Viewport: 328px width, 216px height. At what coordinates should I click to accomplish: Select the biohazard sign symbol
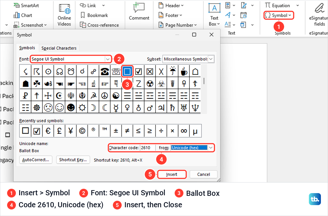161,83
